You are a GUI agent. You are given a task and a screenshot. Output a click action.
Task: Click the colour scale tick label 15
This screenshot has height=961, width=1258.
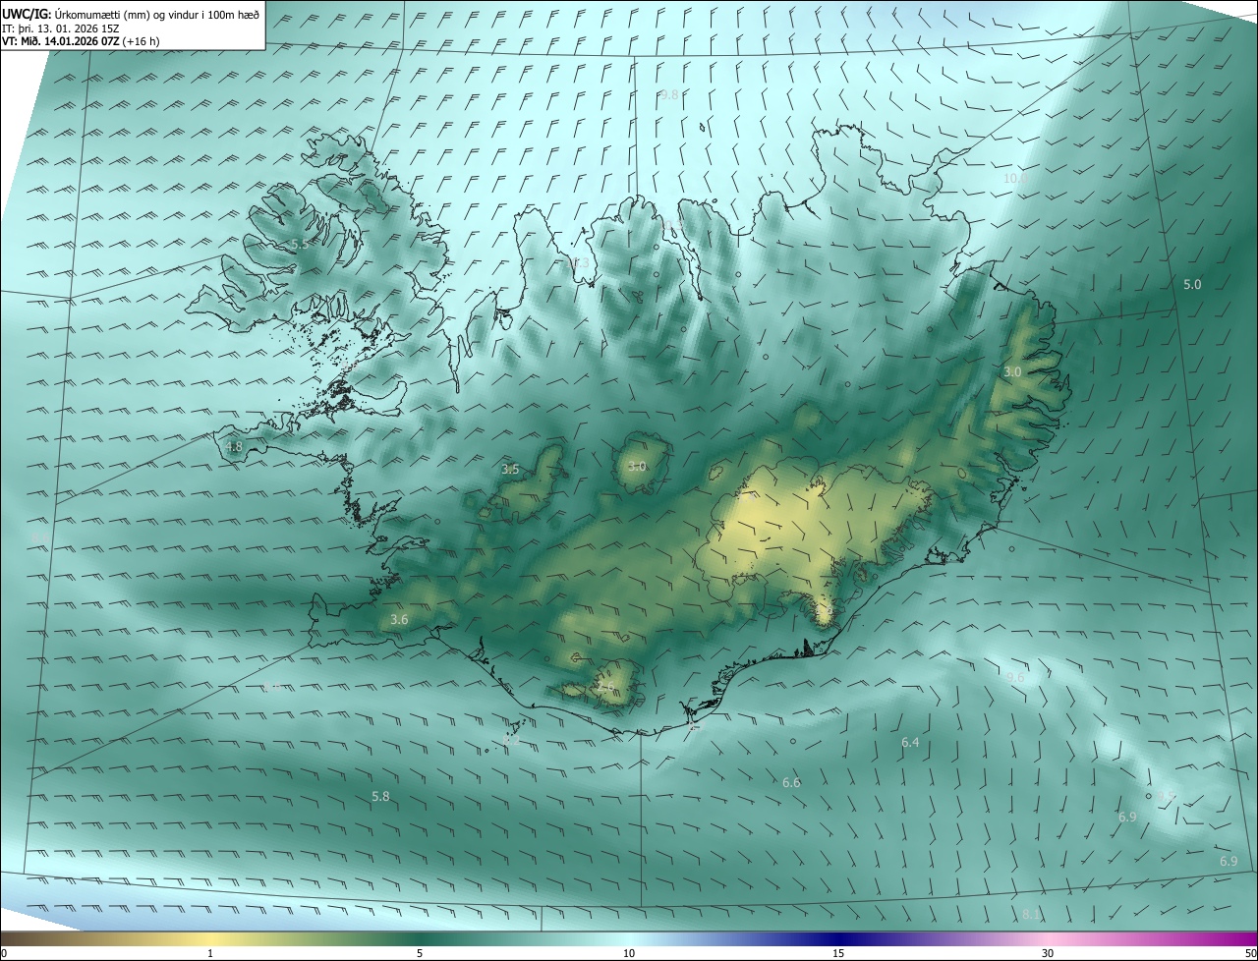(838, 953)
